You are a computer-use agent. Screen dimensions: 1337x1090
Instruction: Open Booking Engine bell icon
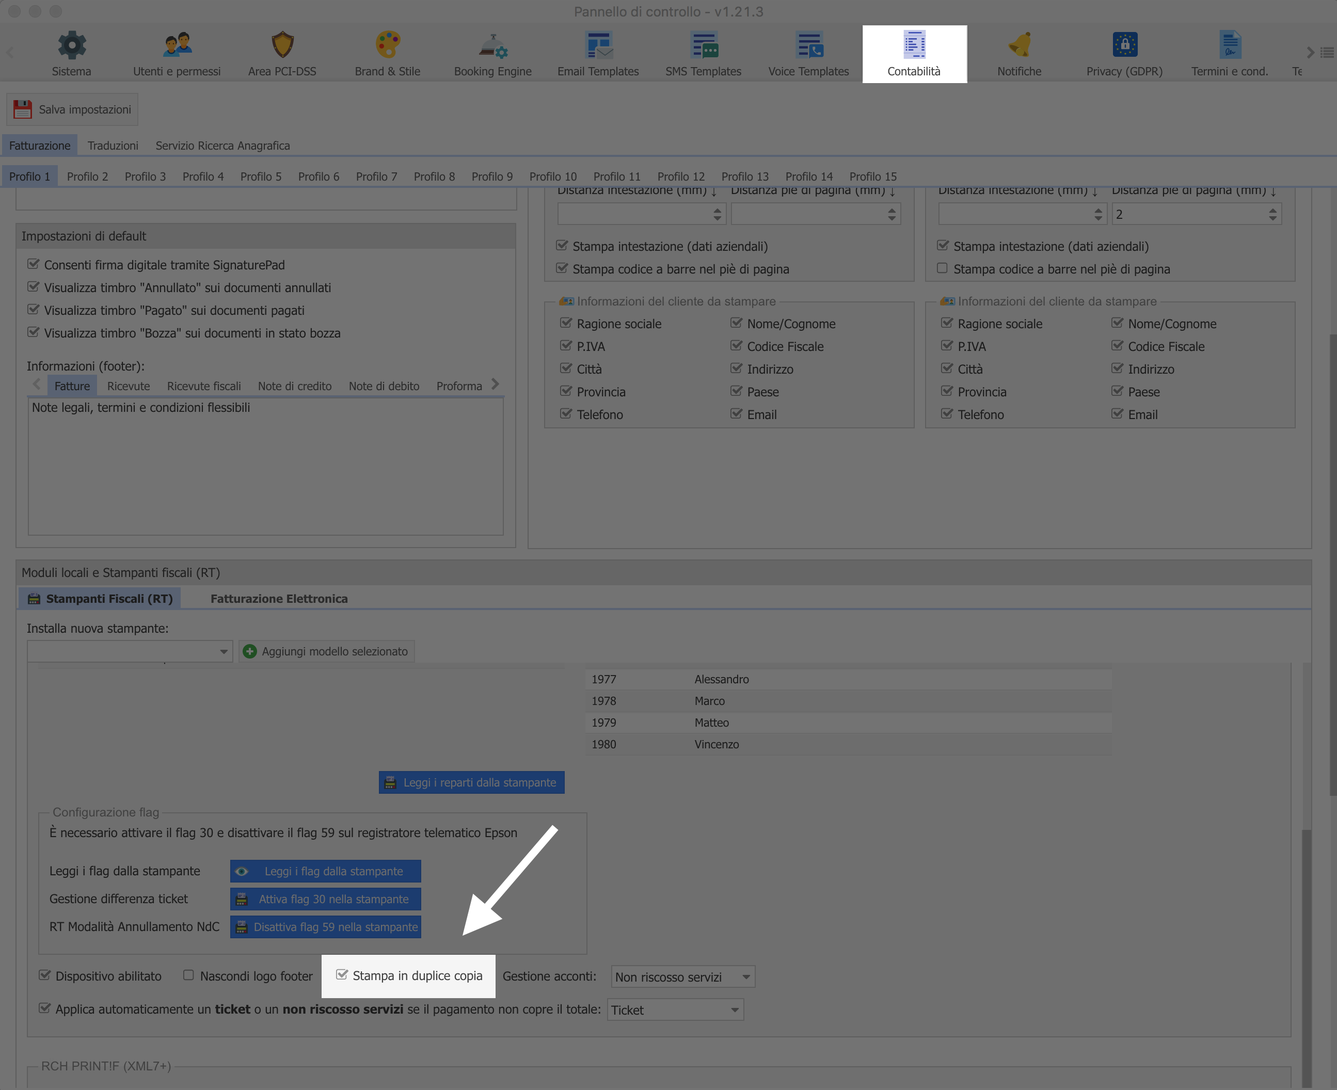pos(493,45)
